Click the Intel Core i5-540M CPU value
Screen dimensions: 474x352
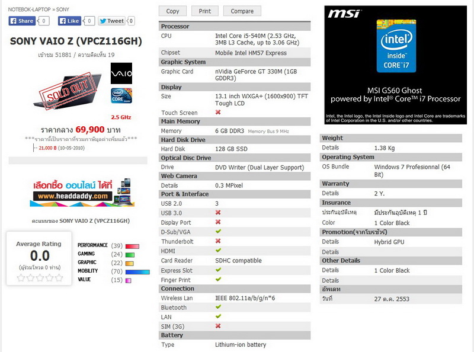pyautogui.click(x=257, y=39)
